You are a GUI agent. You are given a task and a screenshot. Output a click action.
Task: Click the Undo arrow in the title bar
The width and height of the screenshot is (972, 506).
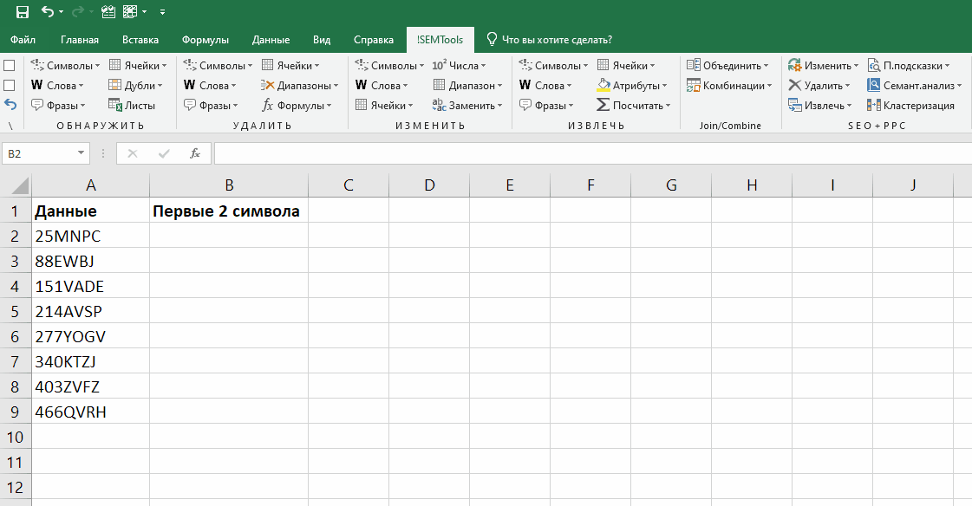[48, 11]
